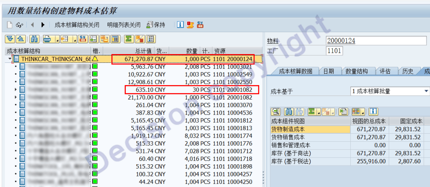Collapse the THINKCAR_THINKSCAN root tree node
This screenshot has height=187, width=430.
(x=9, y=59)
